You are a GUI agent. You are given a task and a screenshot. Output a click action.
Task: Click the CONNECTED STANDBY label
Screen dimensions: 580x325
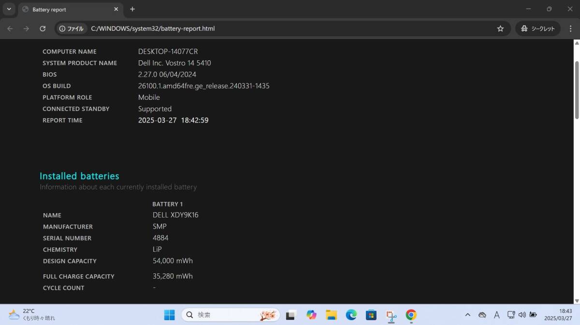(76, 109)
